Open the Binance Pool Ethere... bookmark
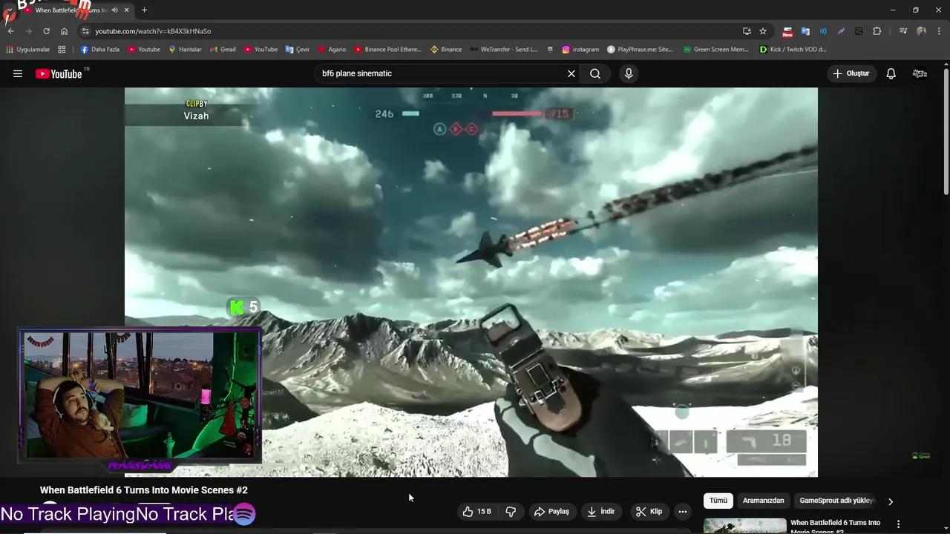Viewport: 950px width, 534px height. click(x=387, y=50)
